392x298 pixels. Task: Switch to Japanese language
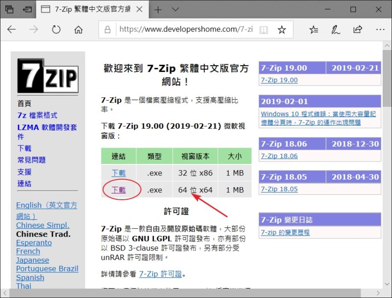click(x=32, y=260)
